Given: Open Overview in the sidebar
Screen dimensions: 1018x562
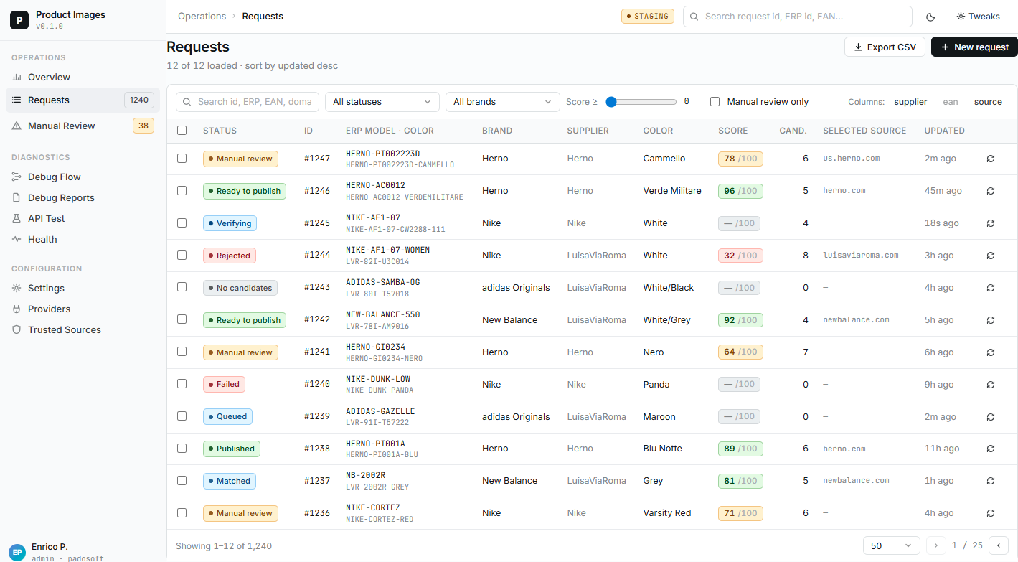Looking at the screenshot, I should (83, 77).
